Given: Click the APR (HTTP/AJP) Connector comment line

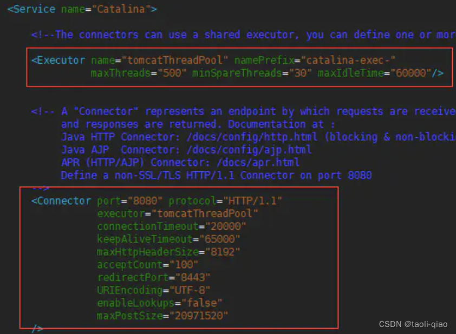Looking at the screenshot, I should pos(180,163).
